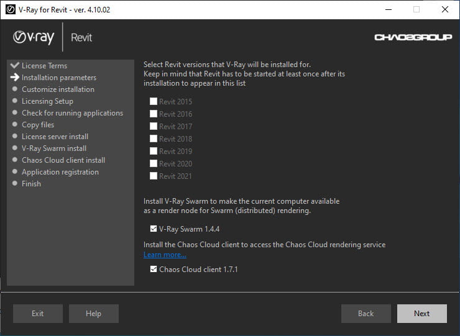Select Check for running applications step
Viewport: 460px width, 336px height.
(x=73, y=113)
